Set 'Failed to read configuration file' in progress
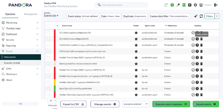This screenshot has height=109, width=223. 197,39
